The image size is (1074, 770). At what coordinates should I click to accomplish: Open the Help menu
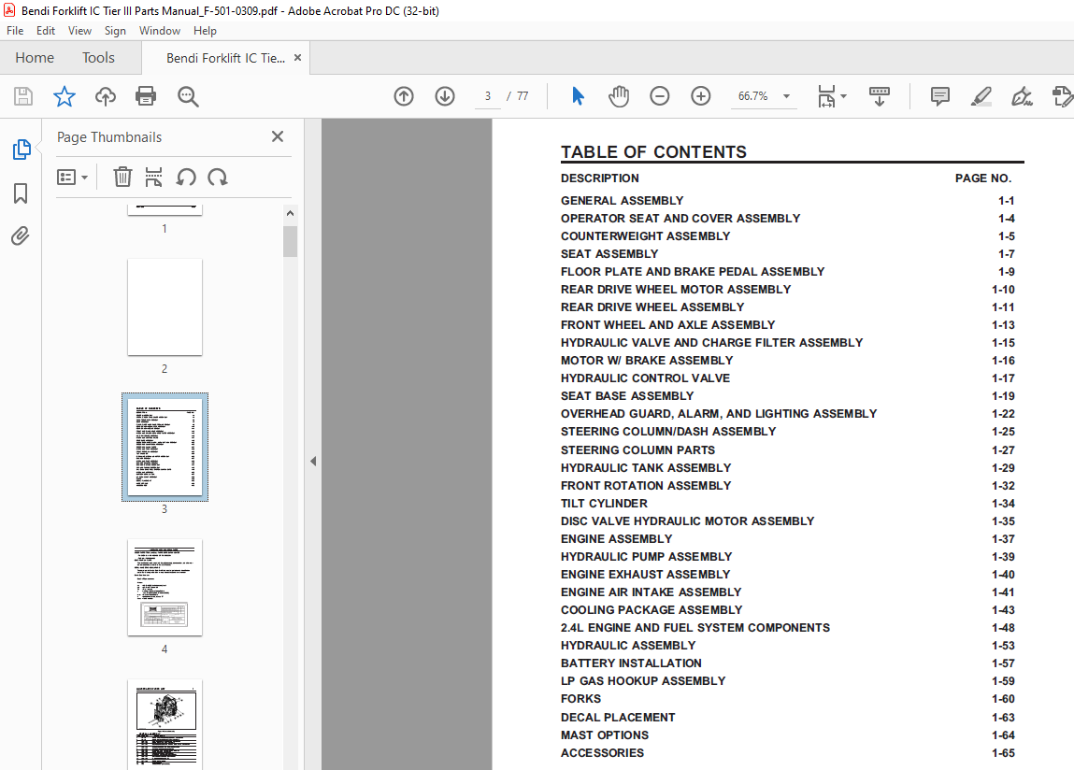(x=205, y=31)
